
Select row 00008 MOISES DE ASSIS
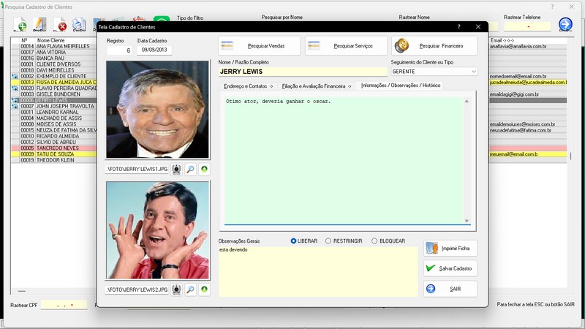click(53, 124)
